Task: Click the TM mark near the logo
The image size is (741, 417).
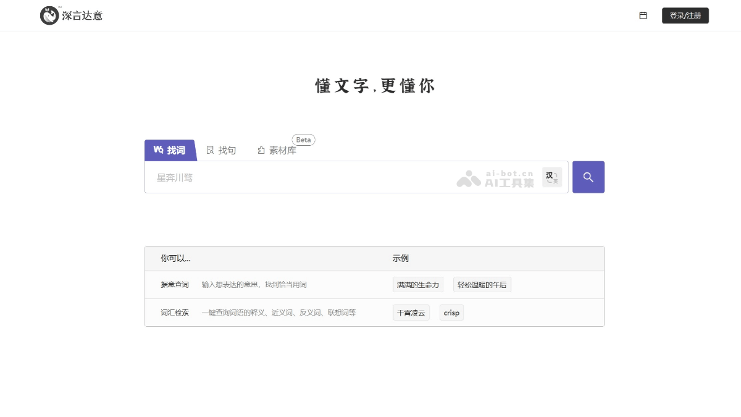Action: [x=60, y=7]
